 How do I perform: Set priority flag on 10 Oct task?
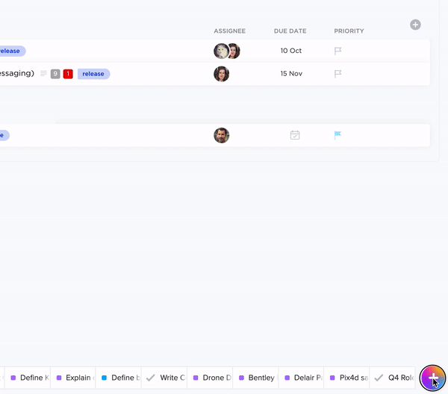click(x=337, y=51)
